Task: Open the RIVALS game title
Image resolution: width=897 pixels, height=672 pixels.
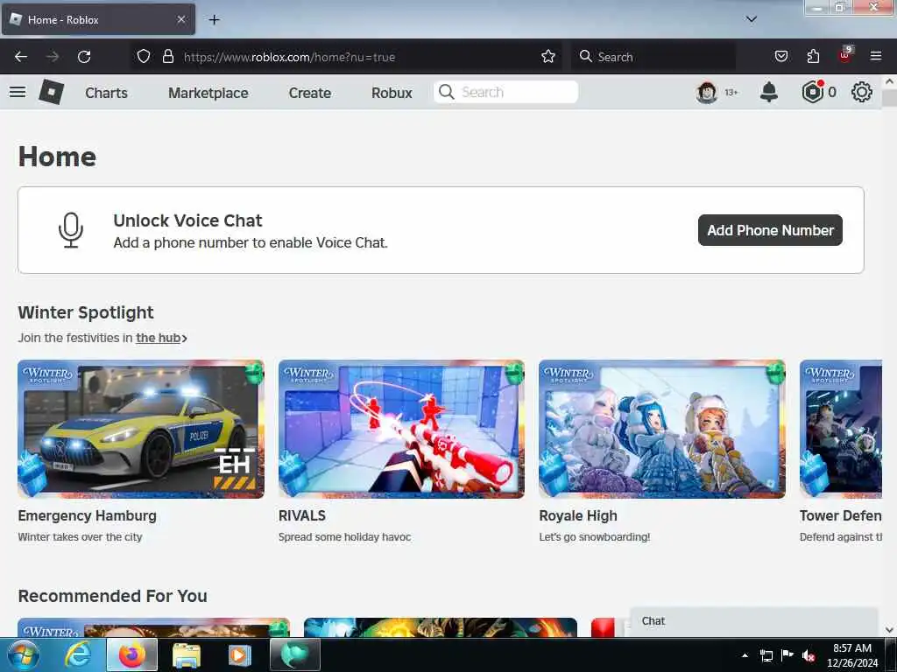Action: click(302, 515)
